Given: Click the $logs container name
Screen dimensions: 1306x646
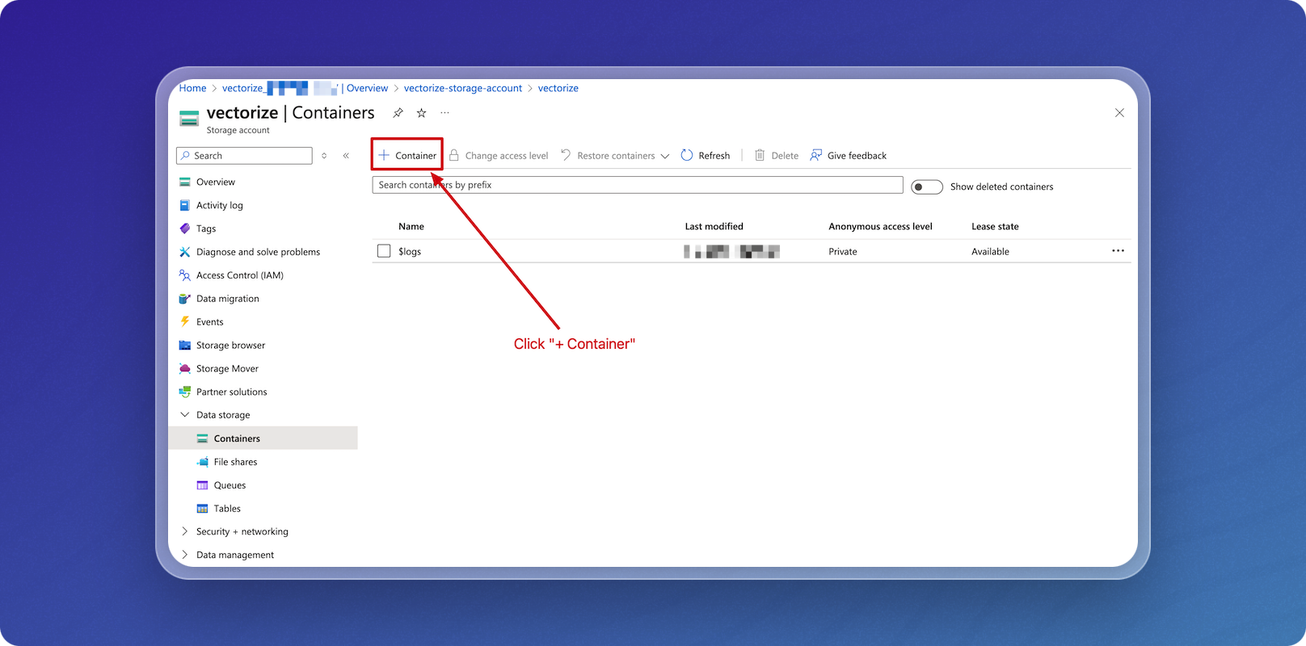Looking at the screenshot, I should coord(410,252).
